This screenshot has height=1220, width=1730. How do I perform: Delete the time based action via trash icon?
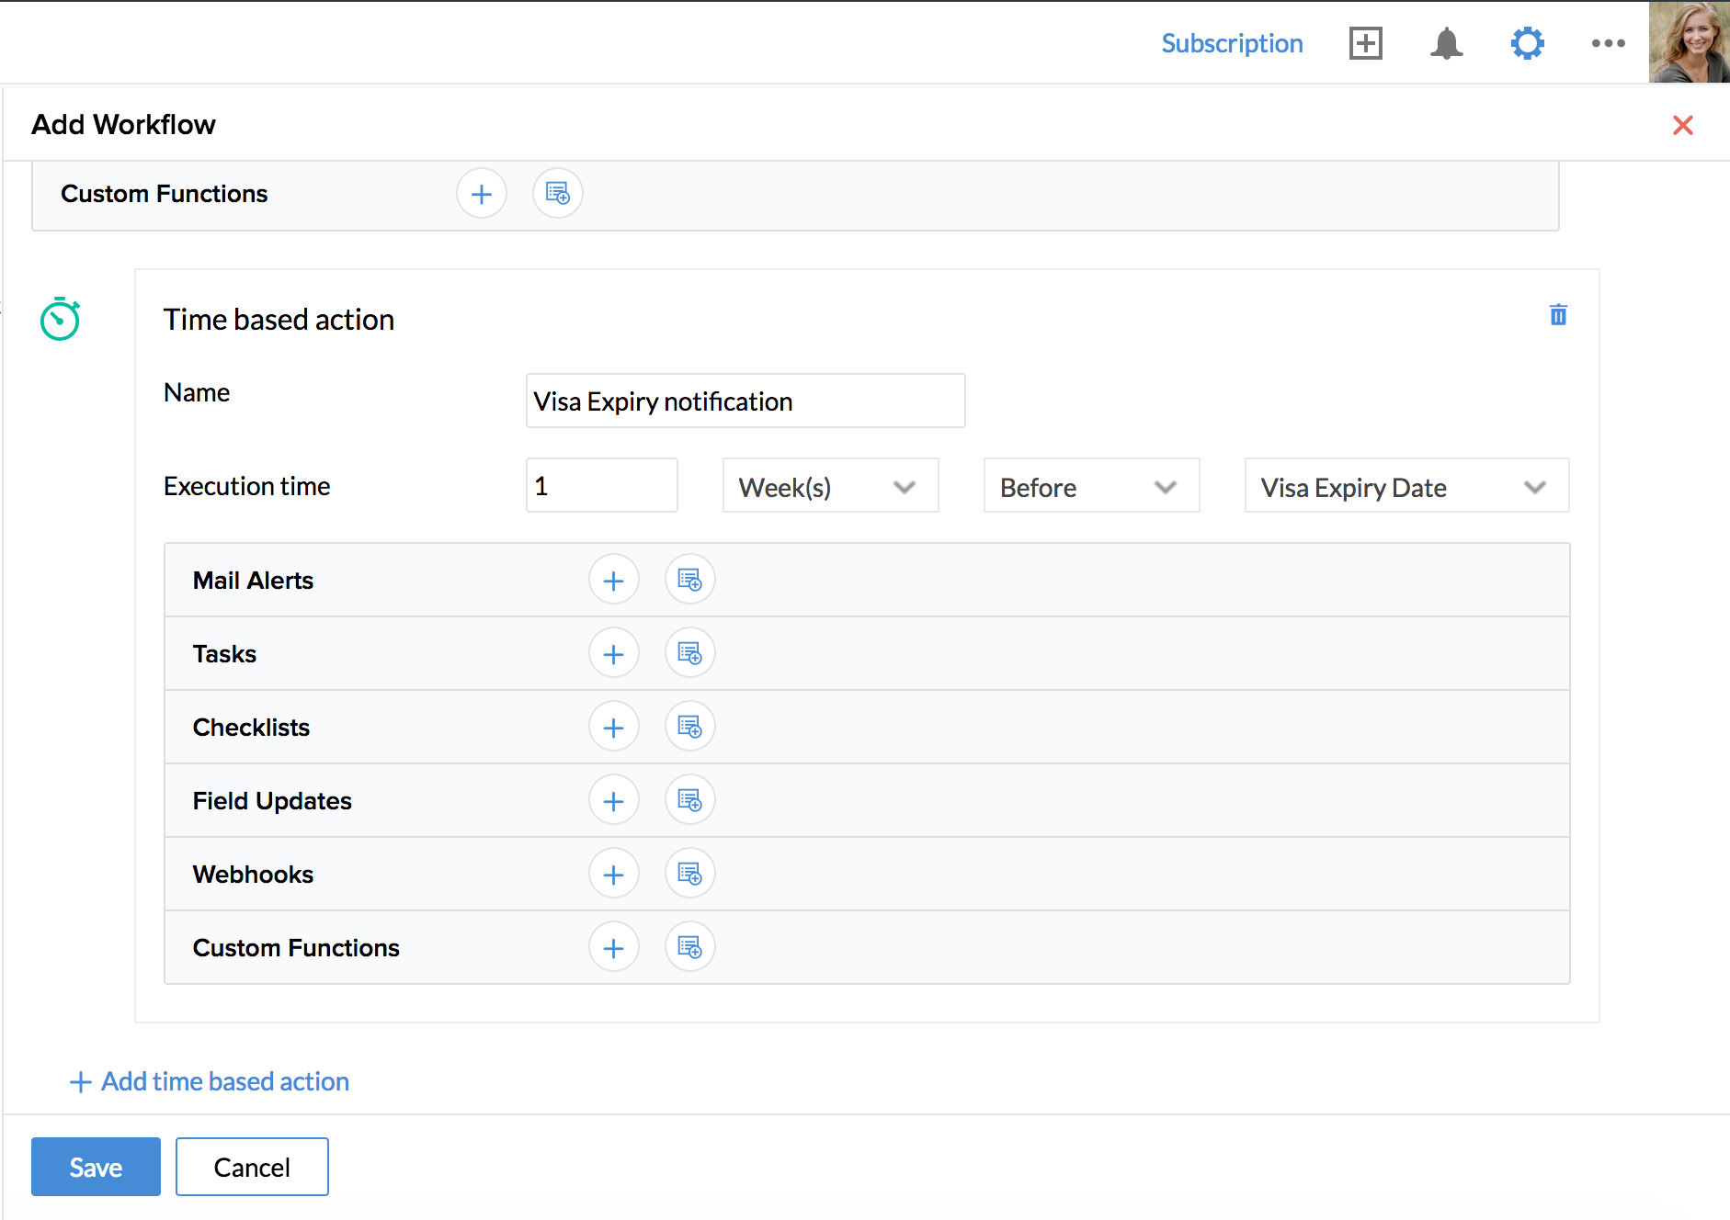click(x=1558, y=315)
